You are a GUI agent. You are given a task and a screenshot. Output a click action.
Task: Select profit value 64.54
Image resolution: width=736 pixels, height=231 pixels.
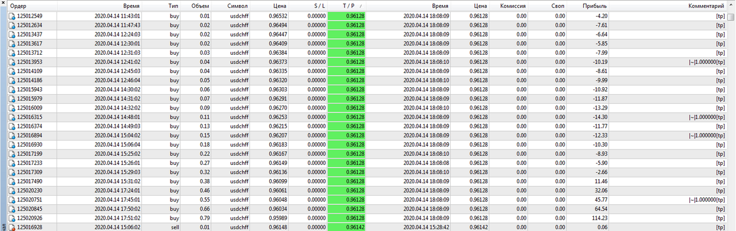(x=599, y=209)
